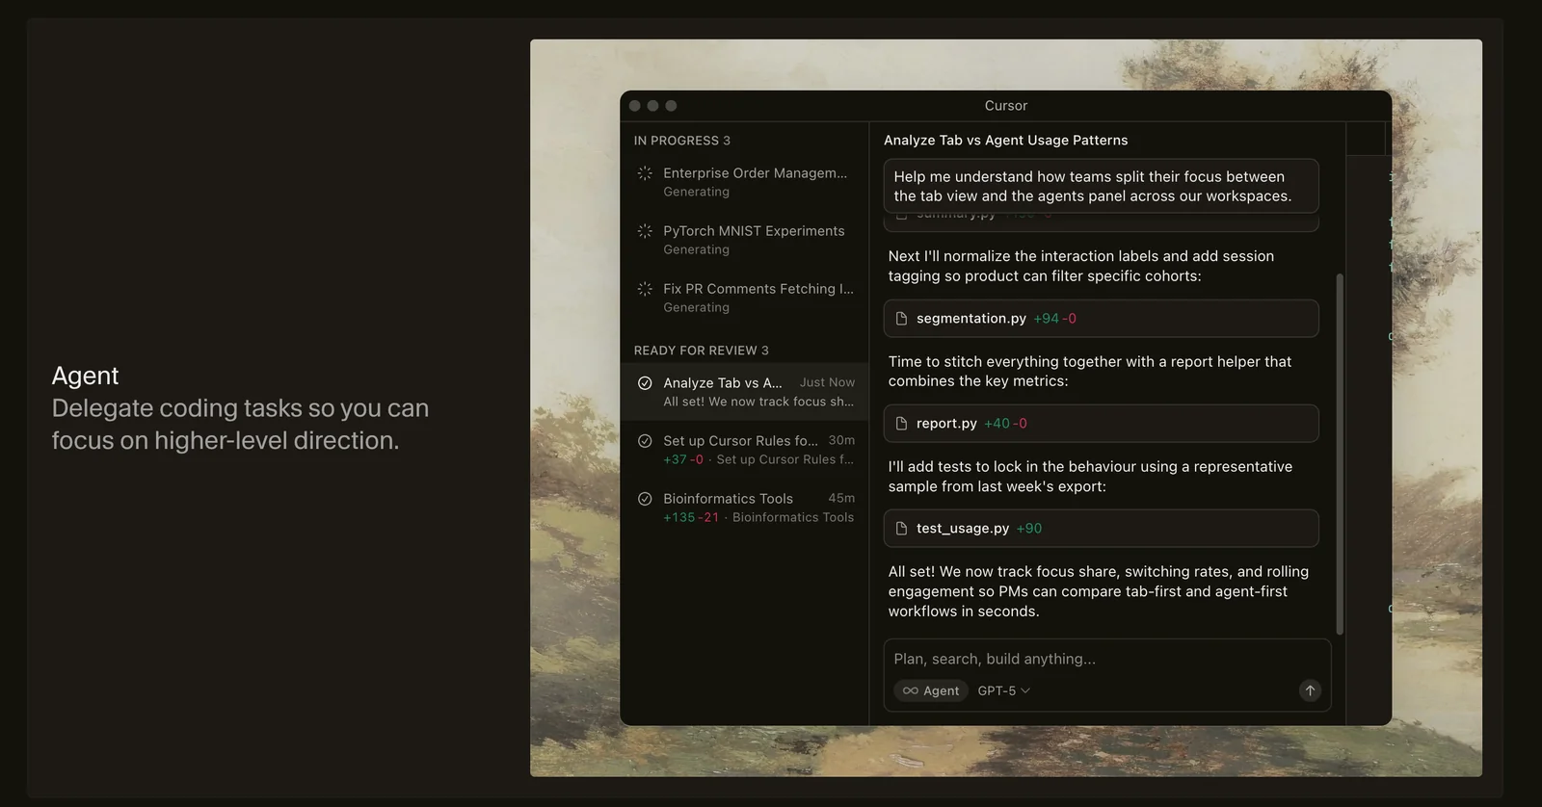Screen dimensions: 1542x807
Task: Click the 'All set! We now track focus sh...' preview
Action: tap(758, 402)
